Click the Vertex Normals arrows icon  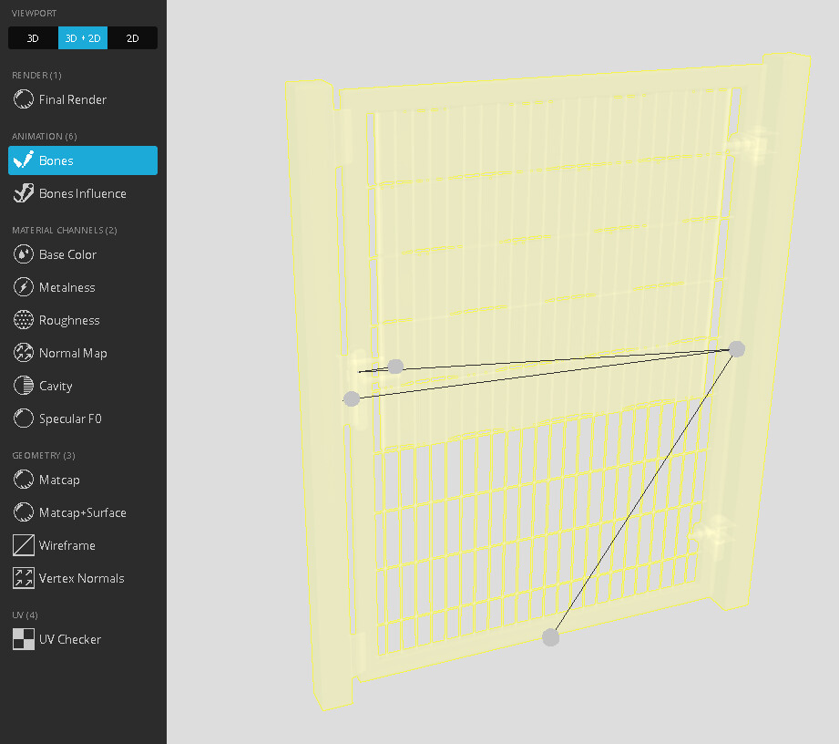click(24, 578)
